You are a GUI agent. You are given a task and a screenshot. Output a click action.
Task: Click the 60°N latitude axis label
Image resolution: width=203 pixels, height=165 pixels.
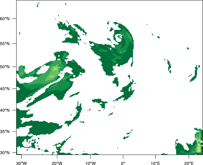pyautogui.click(x=5, y=19)
